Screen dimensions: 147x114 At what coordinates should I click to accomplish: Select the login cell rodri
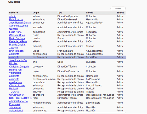35,98
